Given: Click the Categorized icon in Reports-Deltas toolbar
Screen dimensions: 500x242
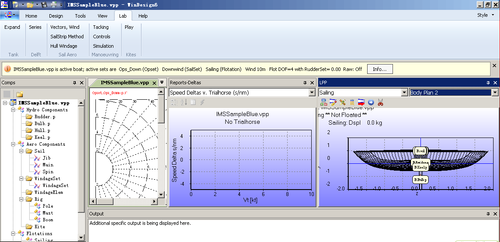Looking at the screenshot, I should 174,102.
